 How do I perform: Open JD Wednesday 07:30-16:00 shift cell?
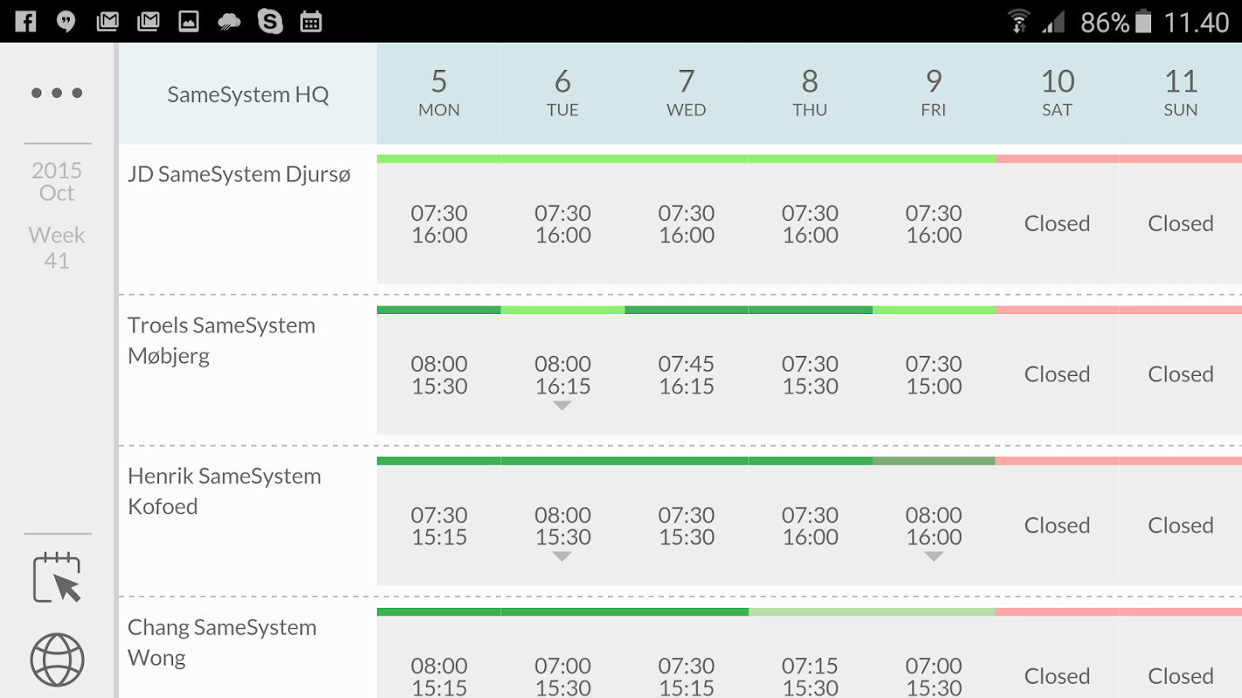[687, 224]
